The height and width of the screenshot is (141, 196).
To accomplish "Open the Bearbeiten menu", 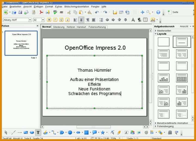I will pos(15,7).
